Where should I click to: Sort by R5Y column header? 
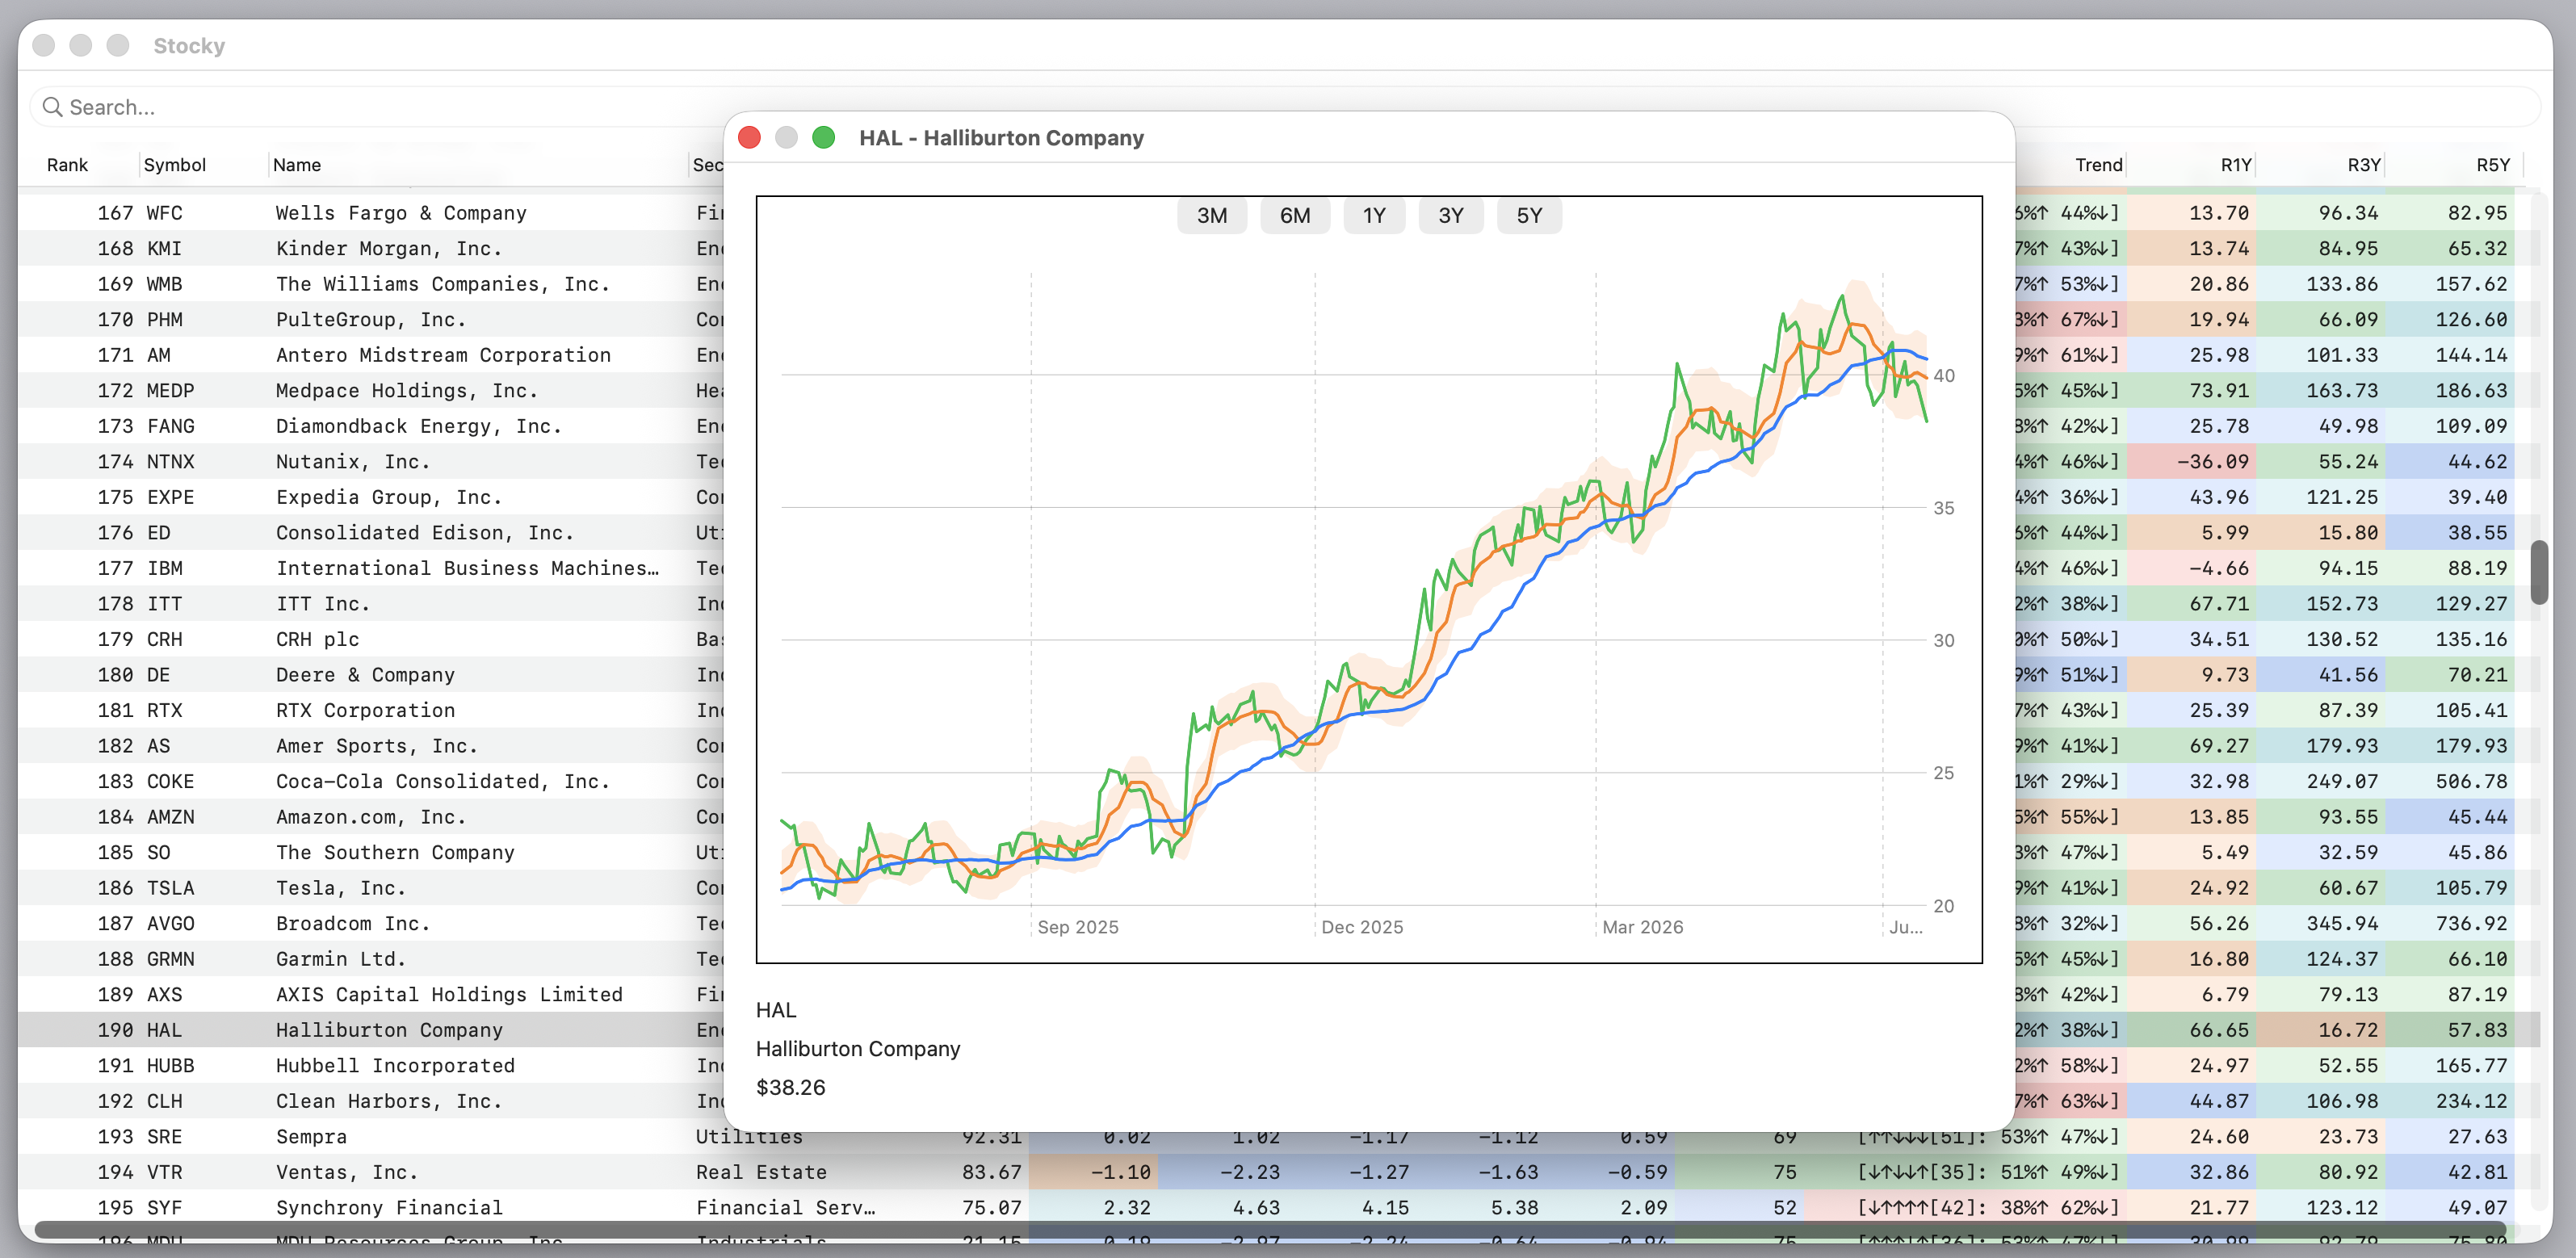(2493, 165)
